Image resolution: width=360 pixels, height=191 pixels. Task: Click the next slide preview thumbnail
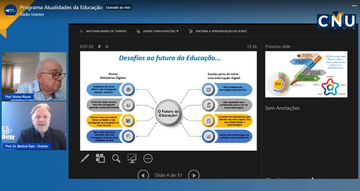[306, 74]
